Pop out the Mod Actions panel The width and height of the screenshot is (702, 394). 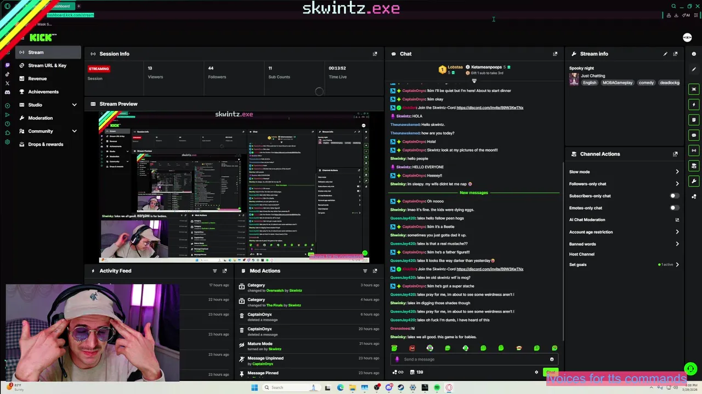375,271
